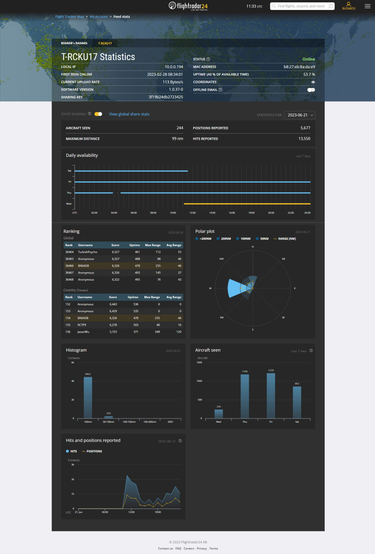
Task: Toggle 100NM polar plot legend
Action: point(243,239)
